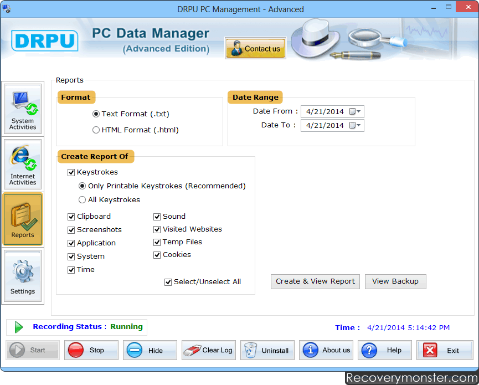Click View Backup button
Viewport: 479px width, 385px height.
pos(395,281)
